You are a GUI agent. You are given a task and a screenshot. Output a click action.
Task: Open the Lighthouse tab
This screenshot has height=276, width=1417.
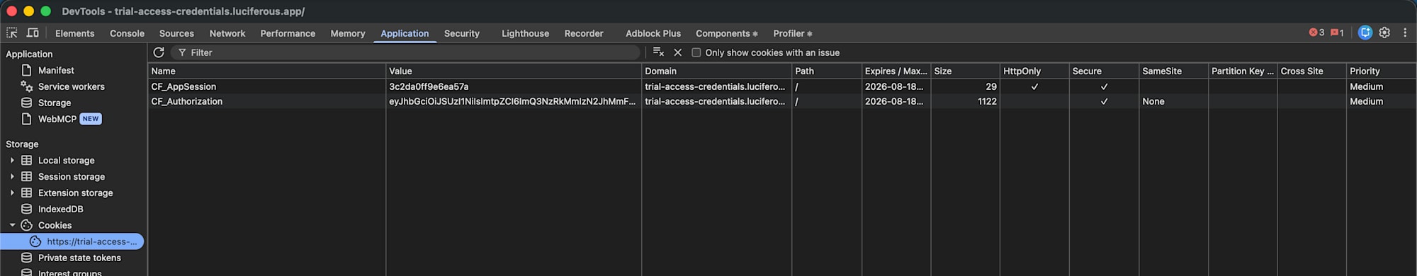pos(525,33)
